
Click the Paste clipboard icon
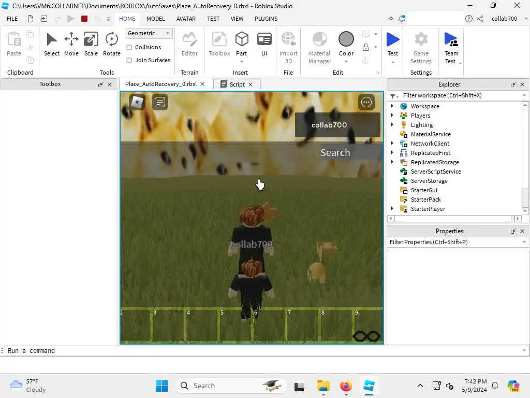click(14, 44)
